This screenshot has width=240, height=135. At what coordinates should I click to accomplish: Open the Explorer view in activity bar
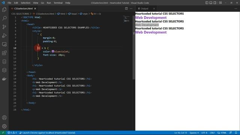pos(4,10)
